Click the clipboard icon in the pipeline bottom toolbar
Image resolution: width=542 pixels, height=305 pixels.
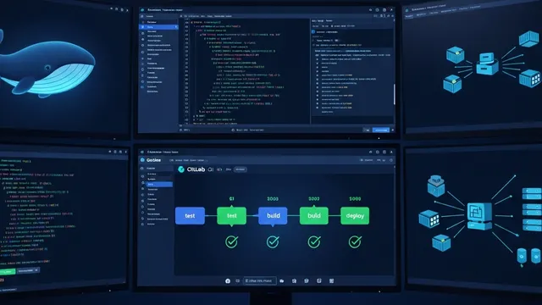click(294, 280)
